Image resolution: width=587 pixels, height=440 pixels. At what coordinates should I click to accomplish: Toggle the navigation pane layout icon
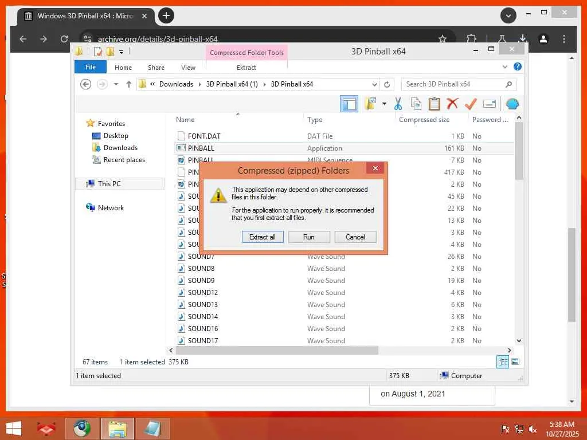(349, 104)
